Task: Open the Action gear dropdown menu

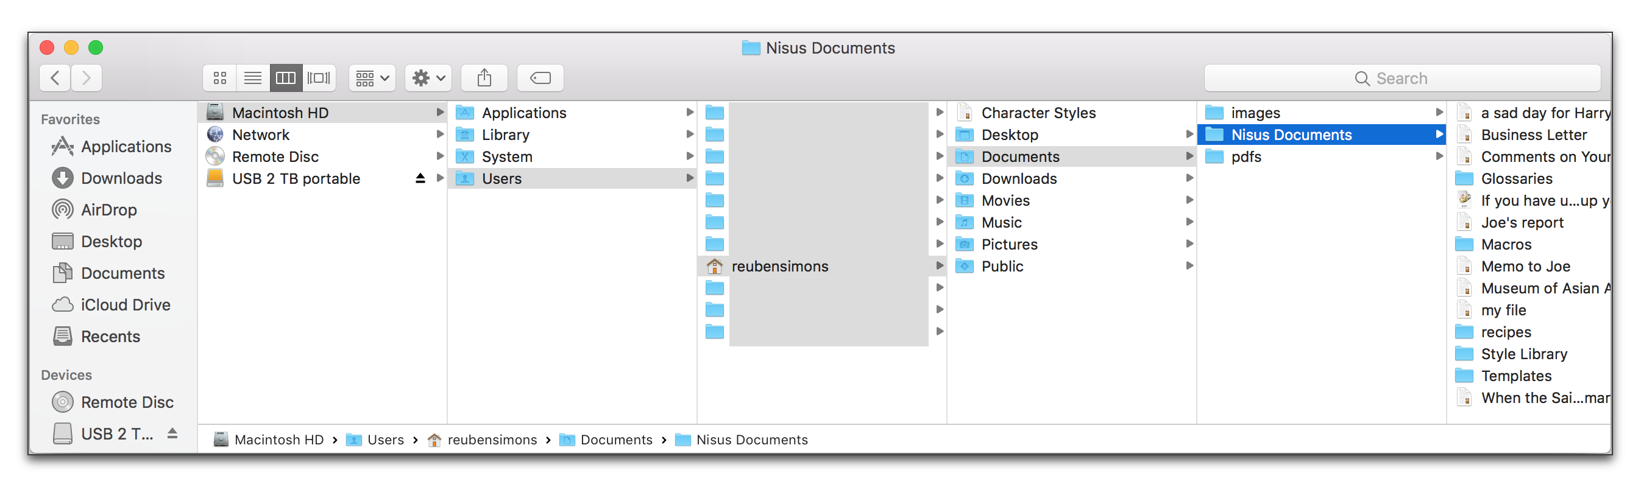Action: [x=428, y=79]
